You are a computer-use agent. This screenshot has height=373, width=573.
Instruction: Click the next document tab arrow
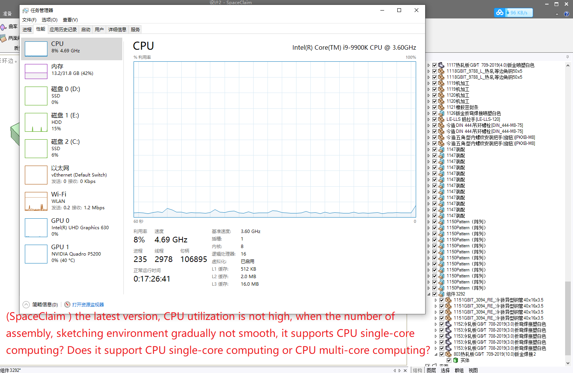pyautogui.click(x=400, y=370)
